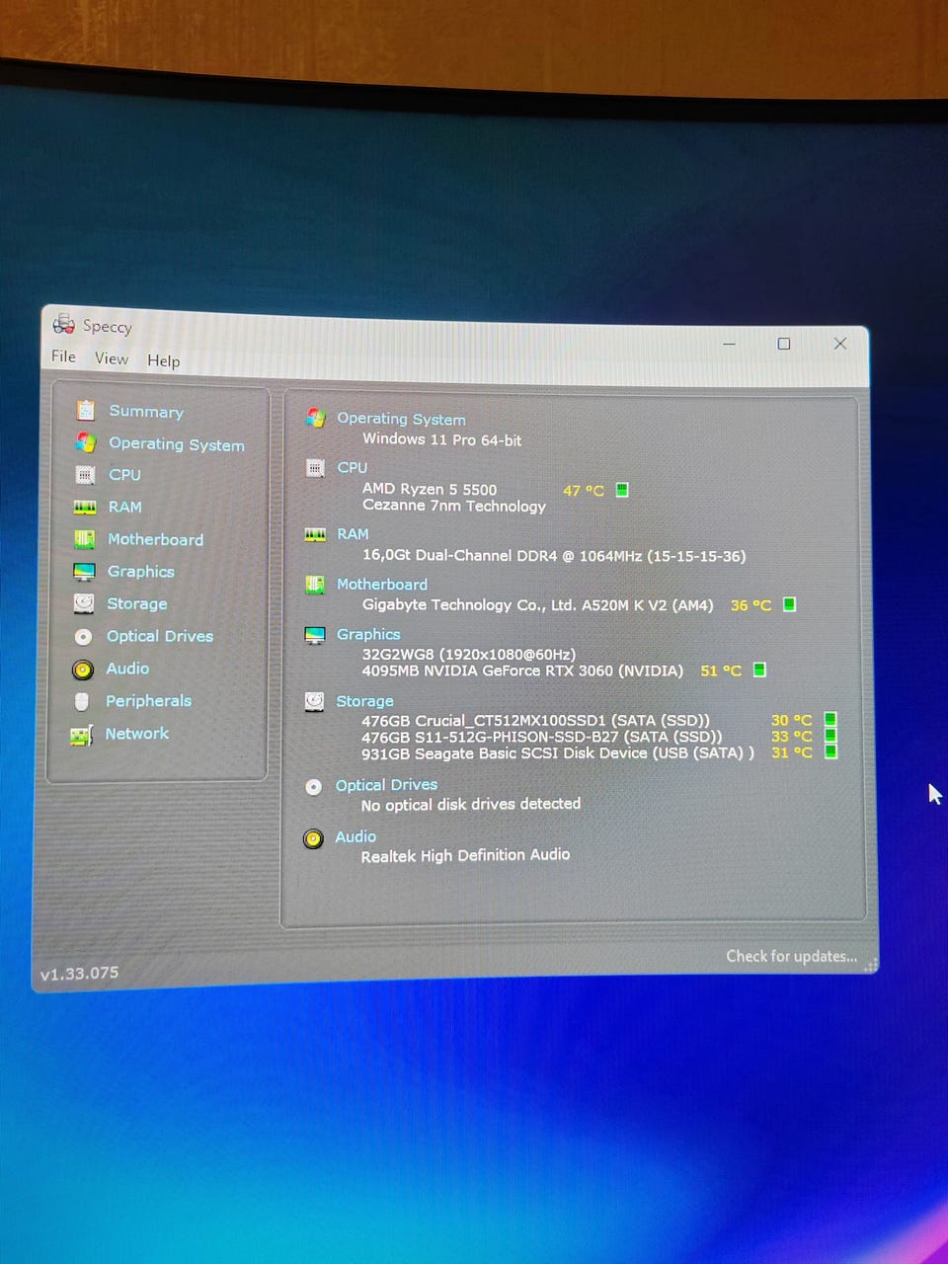Viewport: 948px width, 1264px height.
Task: Select Network card icon in sidebar
Action: [82, 735]
